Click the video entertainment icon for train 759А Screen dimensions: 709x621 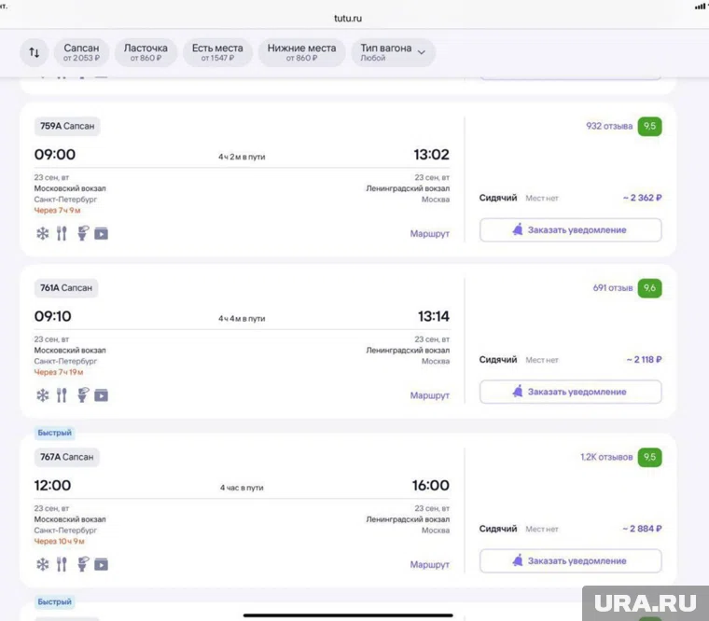click(x=101, y=233)
